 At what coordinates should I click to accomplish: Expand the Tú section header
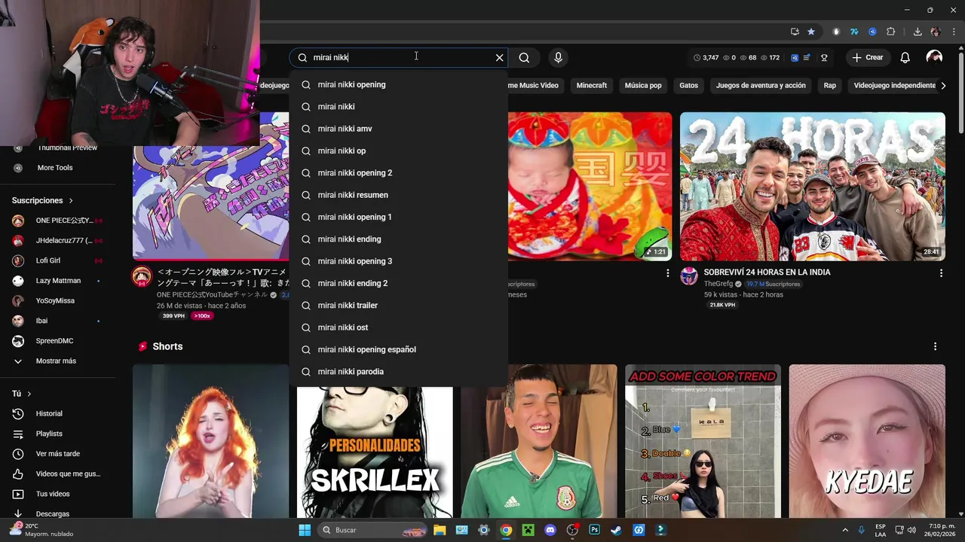pos(21,394)
